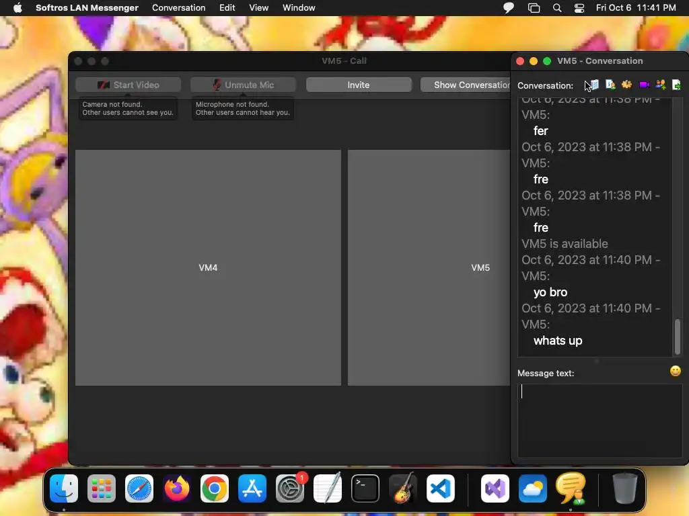689x516 pixels.
Task: Open the weather cloud app in Dock
Action: [533, 488]
